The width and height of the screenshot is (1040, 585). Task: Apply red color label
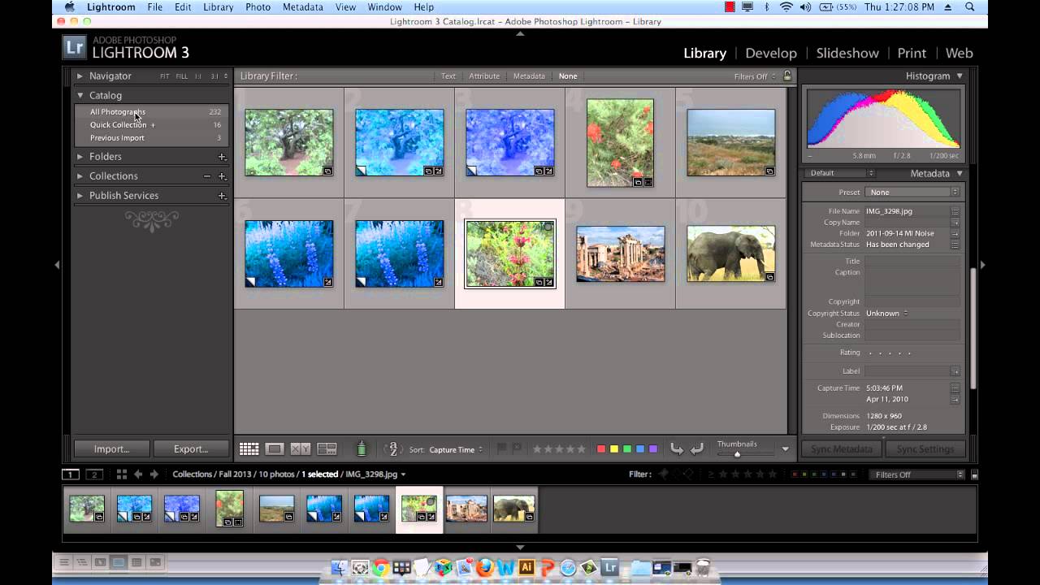601,449
